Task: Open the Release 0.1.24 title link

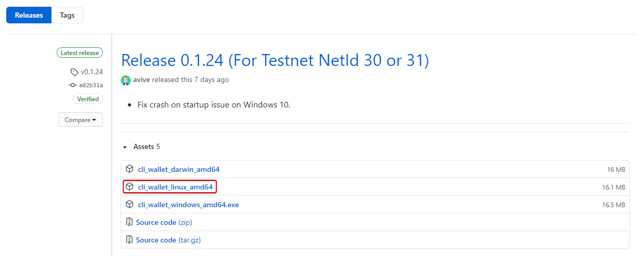Action: coord(275,61)
